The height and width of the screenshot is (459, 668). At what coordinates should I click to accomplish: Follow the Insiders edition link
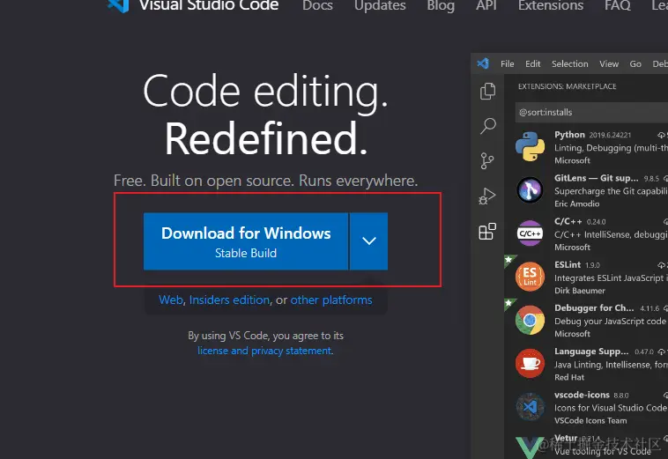[229, 300]
